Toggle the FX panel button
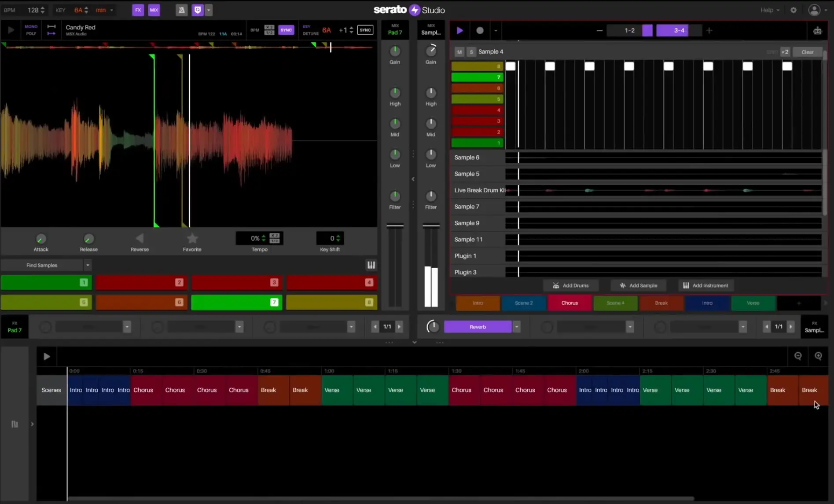Viewport: 834px width, 504px height. click(138, 10)
